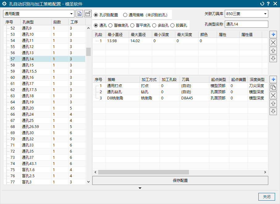Select the 通孔30 row
The image size is (280, 204).
45,133
